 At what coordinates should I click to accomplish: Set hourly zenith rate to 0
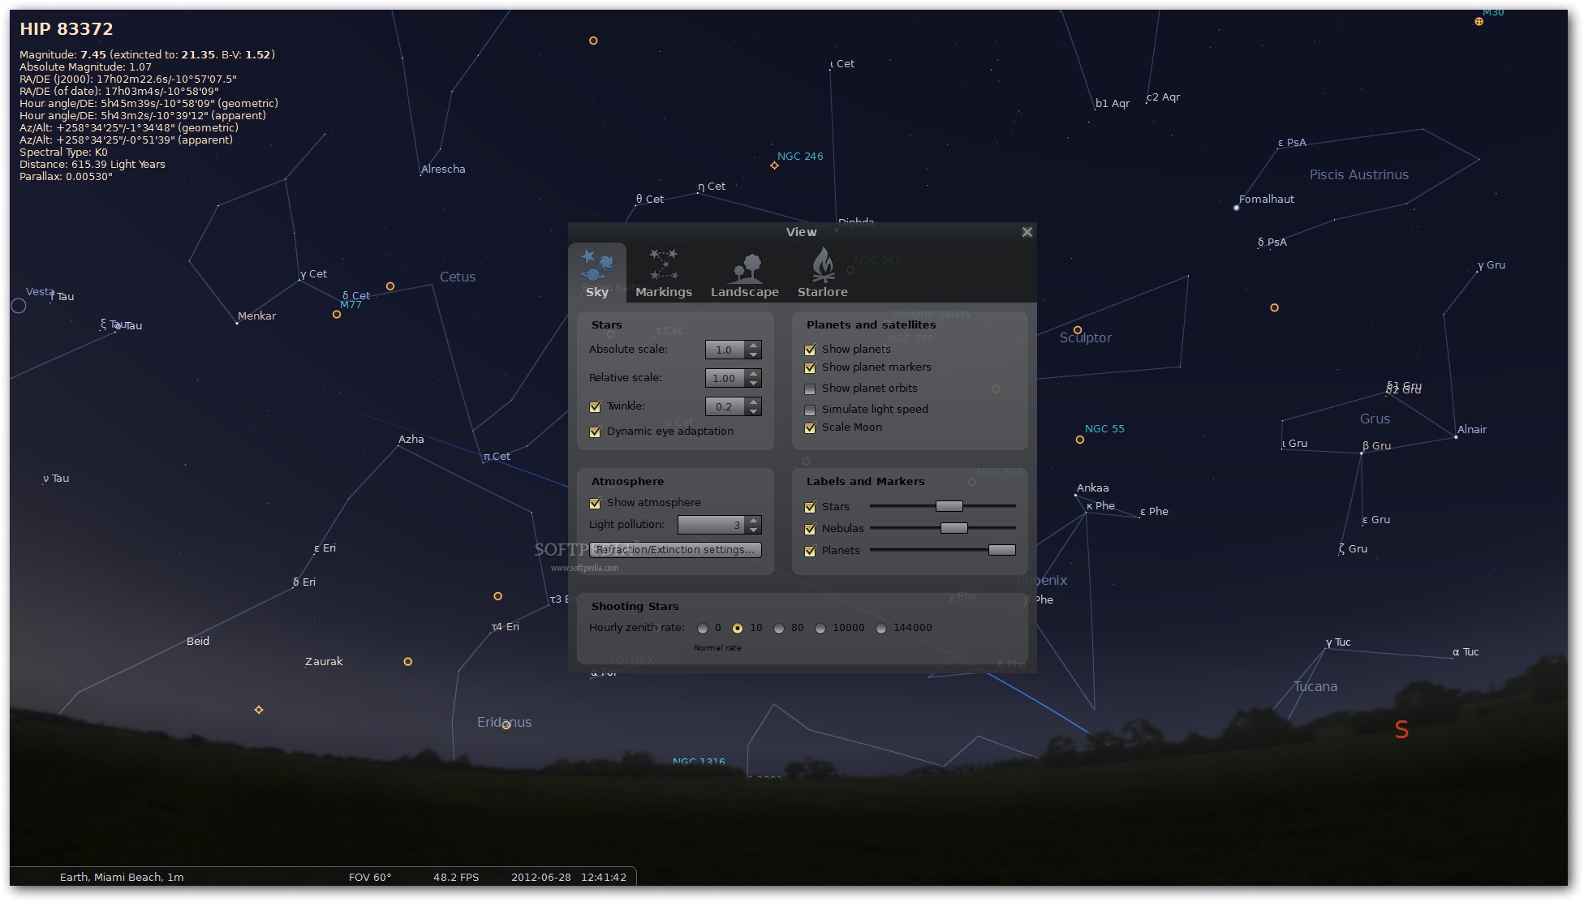(703, 628)
